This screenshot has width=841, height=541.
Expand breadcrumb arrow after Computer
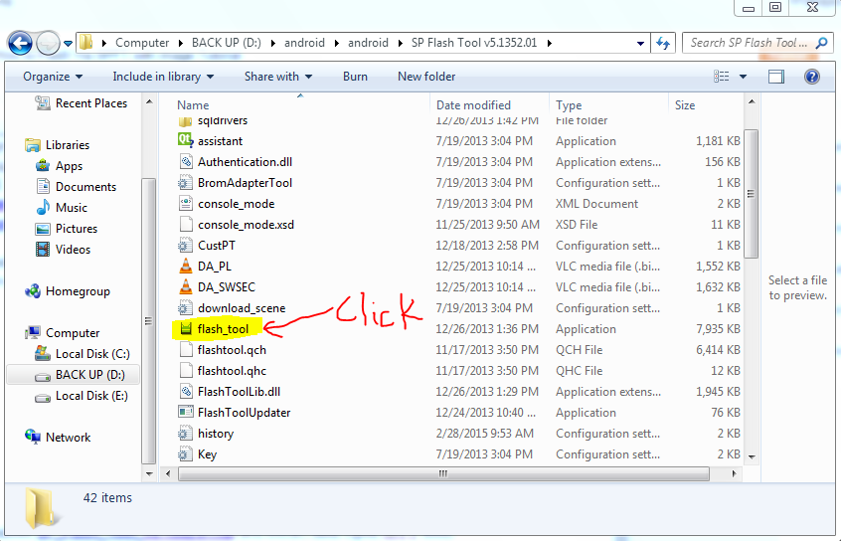[181, 43]
